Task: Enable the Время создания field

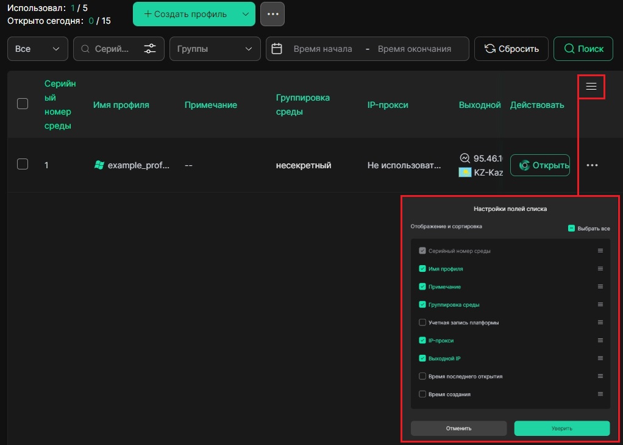Action: [422, 394]
